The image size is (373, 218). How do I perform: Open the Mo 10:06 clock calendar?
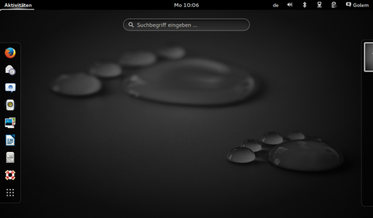186,5
